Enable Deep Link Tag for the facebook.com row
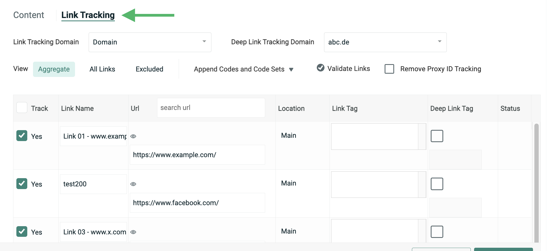The image size is (551, 251). coord(437,184)
